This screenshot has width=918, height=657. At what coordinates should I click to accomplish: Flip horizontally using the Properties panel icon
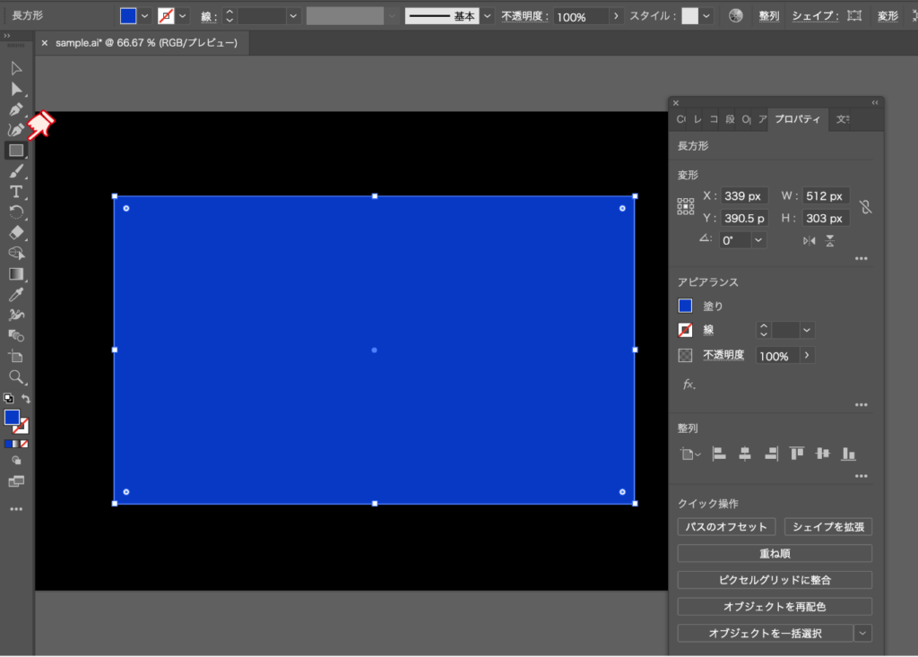(810, 240)
